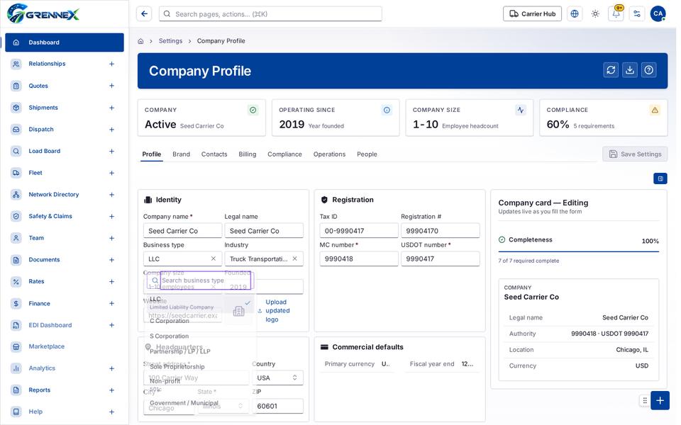Image resolution: width=681 pixels, height=425 pixels.
Task: Clear the Industry selection
Action: pos(295,259)
